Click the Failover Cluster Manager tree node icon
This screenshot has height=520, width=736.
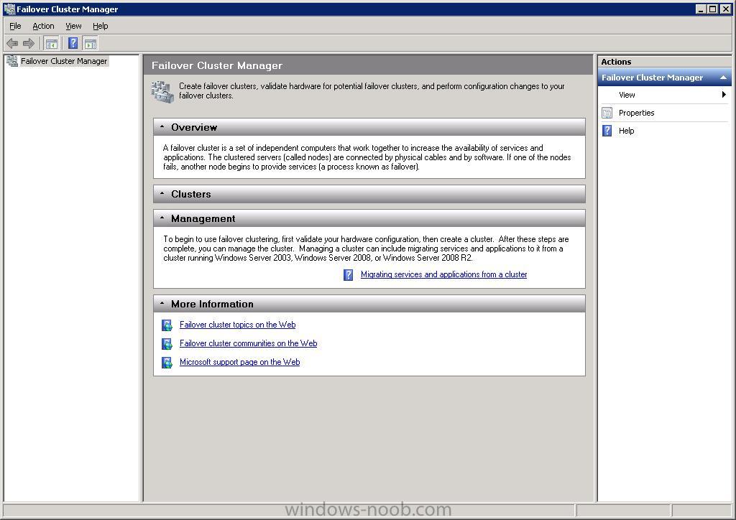[x=12, y=61]
